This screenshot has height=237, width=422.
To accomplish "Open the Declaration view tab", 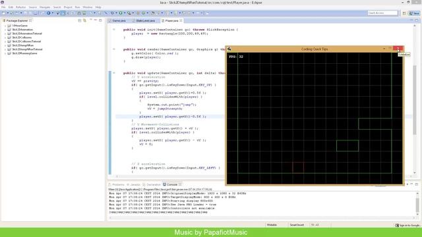I will point(152,184).
